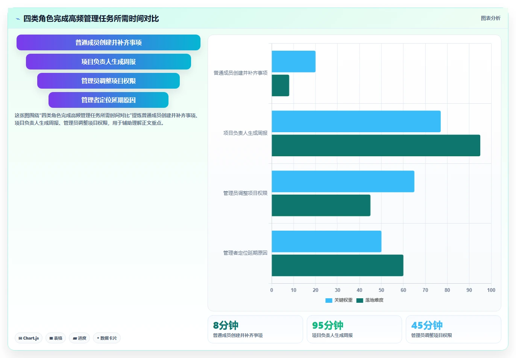516x358 pixels.
Task: Click the small icon before the page title
Action: 18,19
